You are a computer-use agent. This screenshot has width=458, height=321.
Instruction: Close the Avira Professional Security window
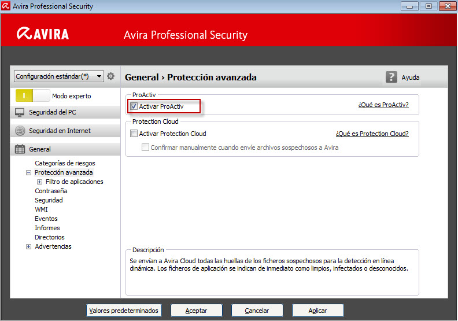pos(448,6)
